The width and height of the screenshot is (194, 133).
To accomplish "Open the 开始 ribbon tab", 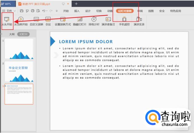I will click(x=66, y=11).
